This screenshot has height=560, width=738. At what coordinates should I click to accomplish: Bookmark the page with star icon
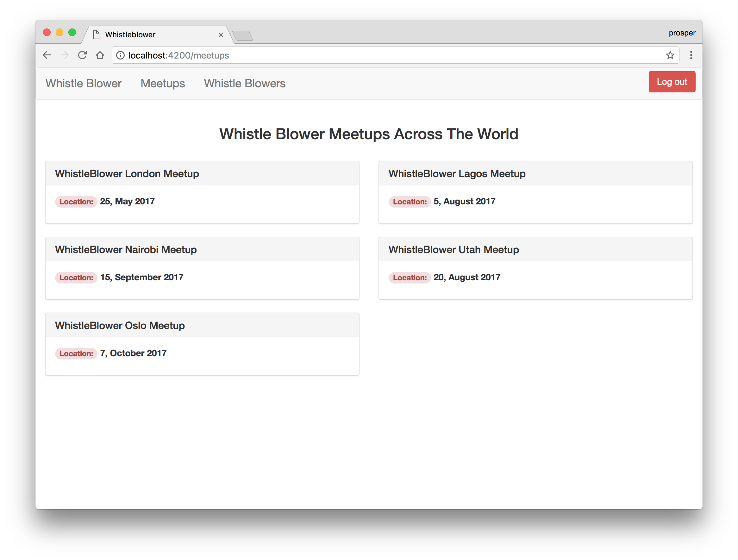click(x=670, y=55)
